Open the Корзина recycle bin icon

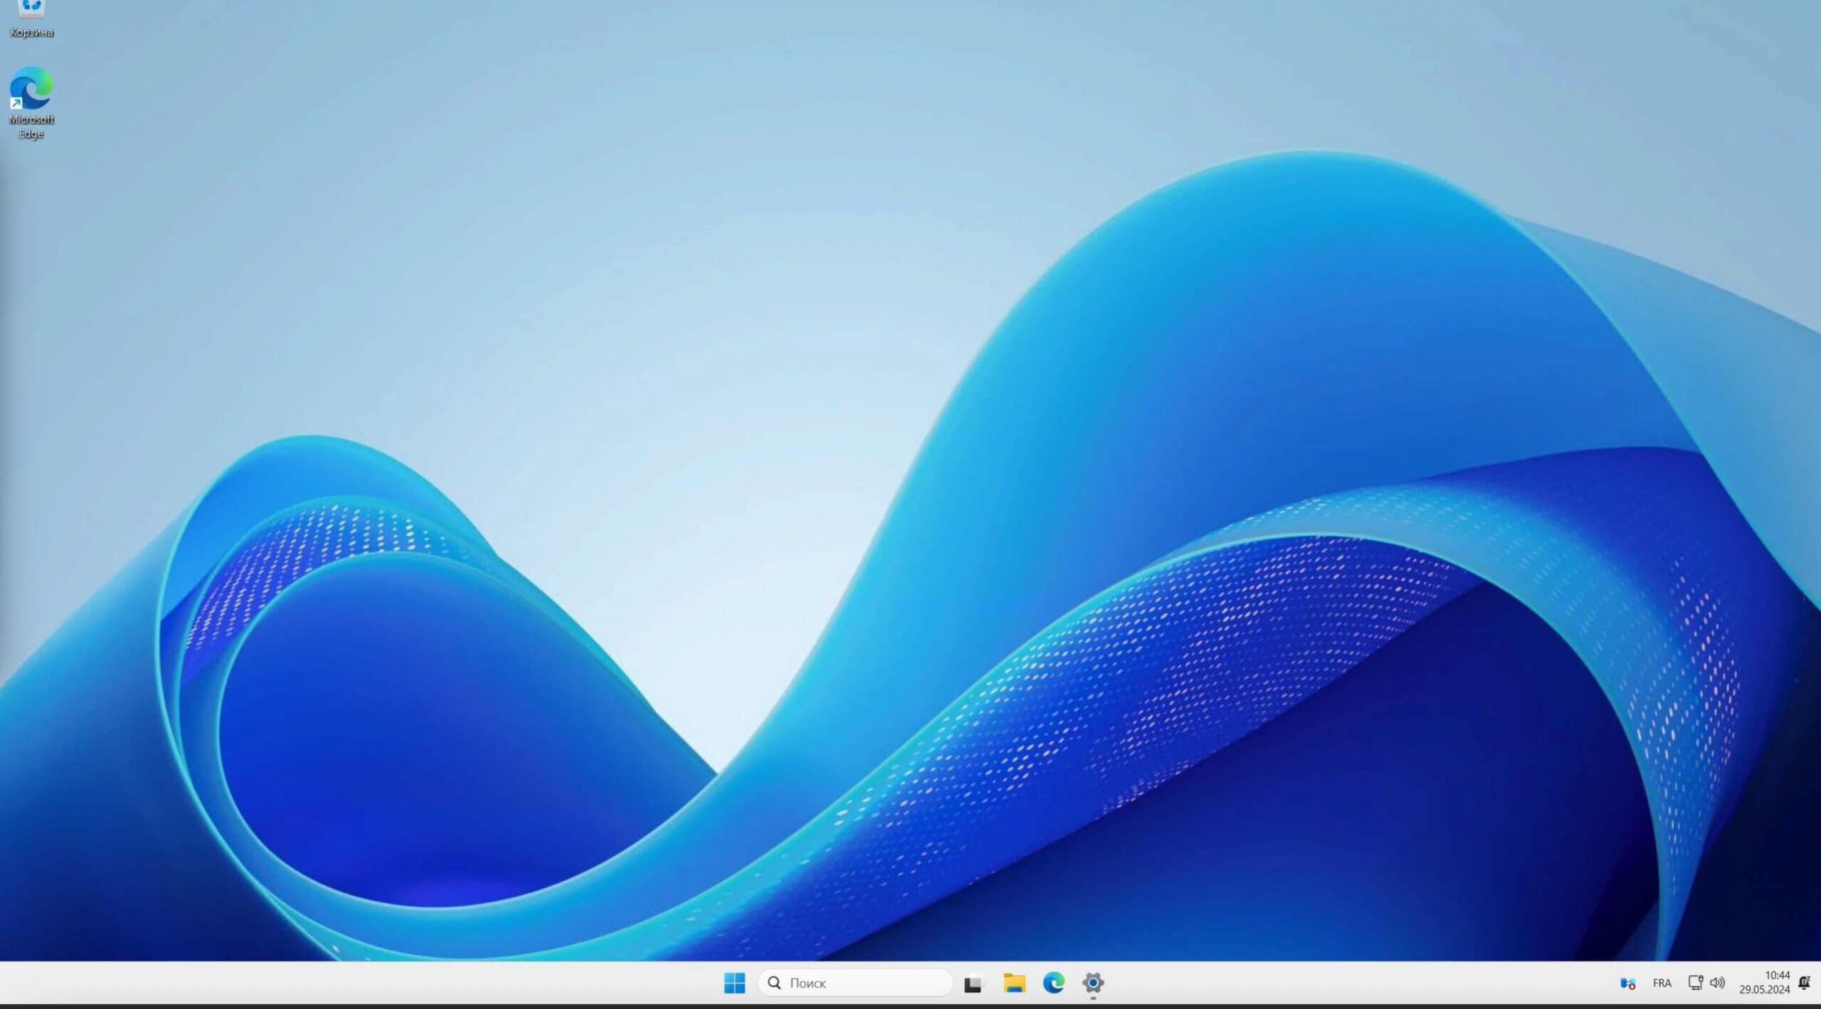point(31,9)
